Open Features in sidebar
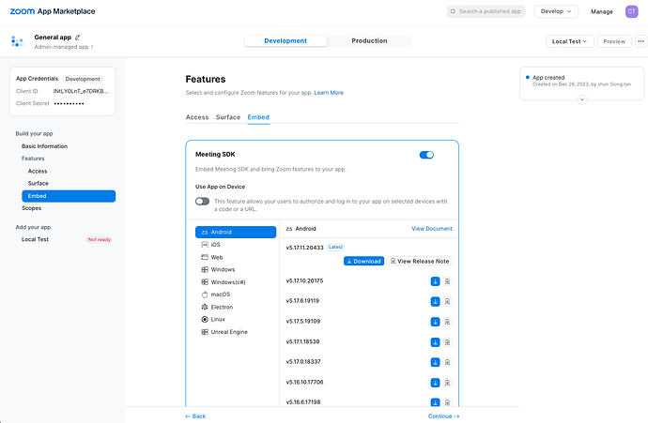The image size is (648, 423). [x=33, y=159]
